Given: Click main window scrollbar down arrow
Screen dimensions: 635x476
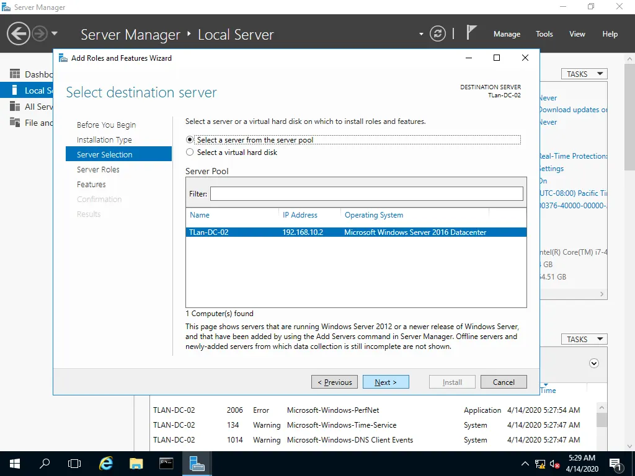Looking at the screenshot, I should 630,446.
